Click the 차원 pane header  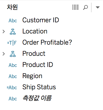click(12, 7)
